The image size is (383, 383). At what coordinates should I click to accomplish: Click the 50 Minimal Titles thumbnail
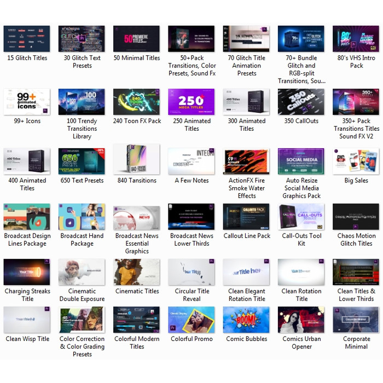(x=137, y=39)
